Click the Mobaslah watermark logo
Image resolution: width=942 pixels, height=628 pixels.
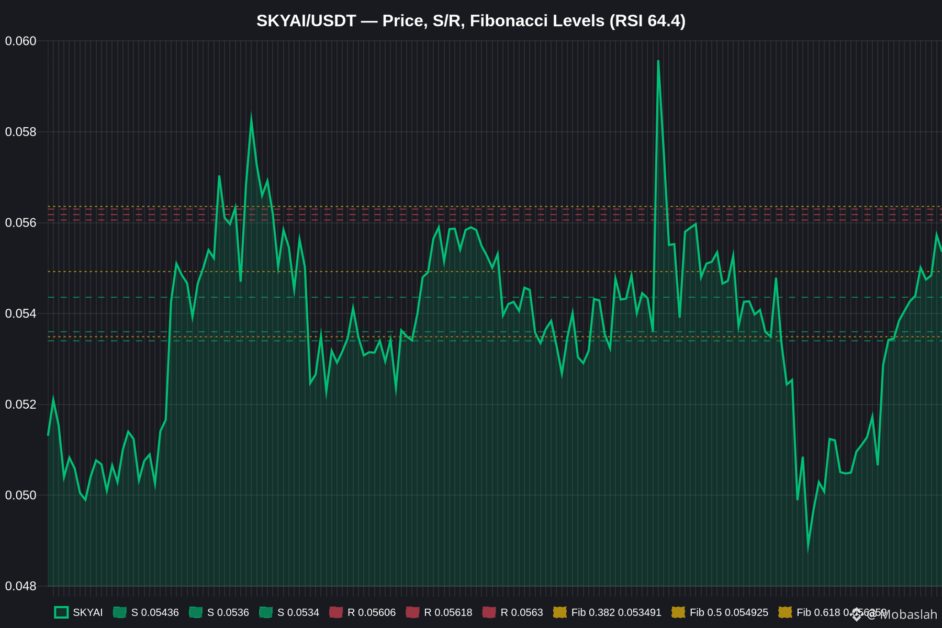coord(857,614)
